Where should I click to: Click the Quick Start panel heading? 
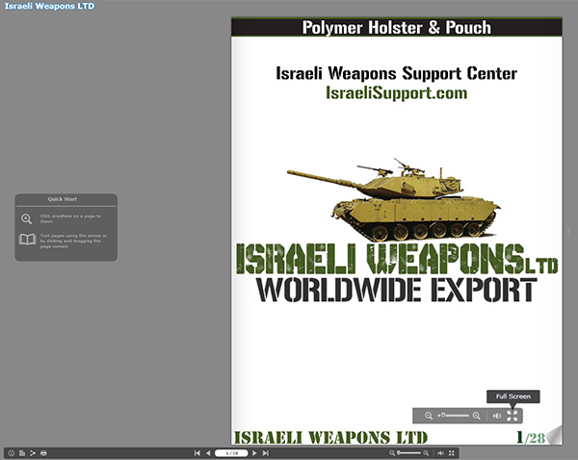point(63,199)
